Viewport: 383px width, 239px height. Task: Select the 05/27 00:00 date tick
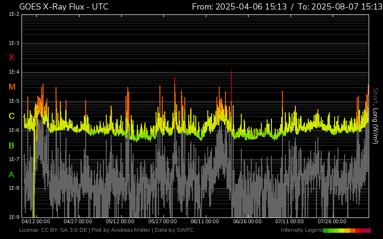[163, 222]
